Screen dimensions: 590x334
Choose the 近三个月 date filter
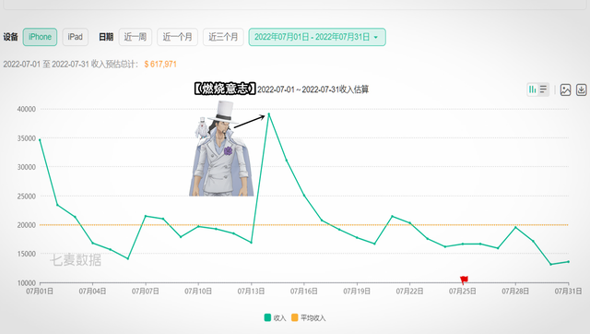coord(223,37)
